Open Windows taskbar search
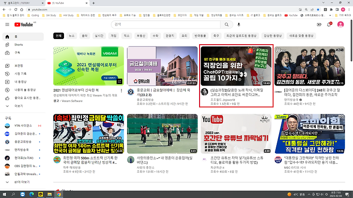This screenshot has height=198, width=353. [13, 194]
